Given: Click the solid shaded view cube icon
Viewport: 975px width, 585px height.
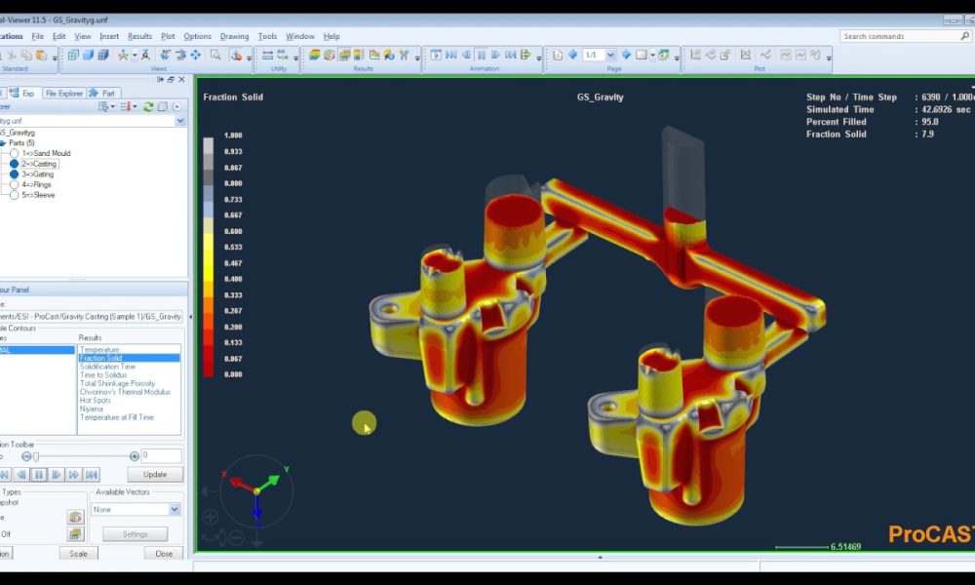Looking at the screenshot, I should point(89,55).
